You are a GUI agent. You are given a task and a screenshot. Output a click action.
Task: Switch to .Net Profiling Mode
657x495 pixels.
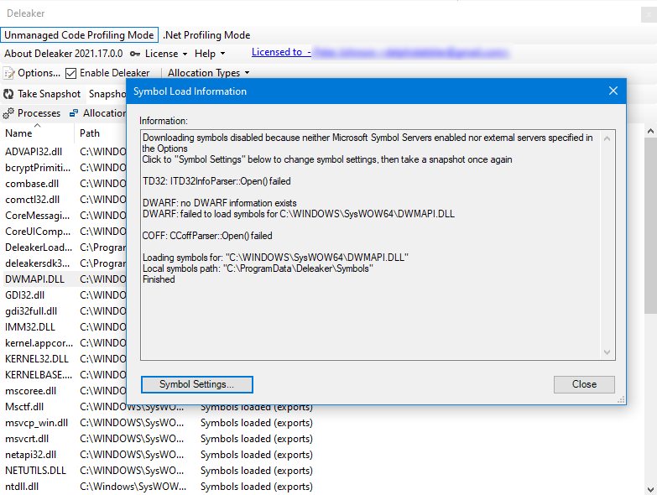coord(206,34)
